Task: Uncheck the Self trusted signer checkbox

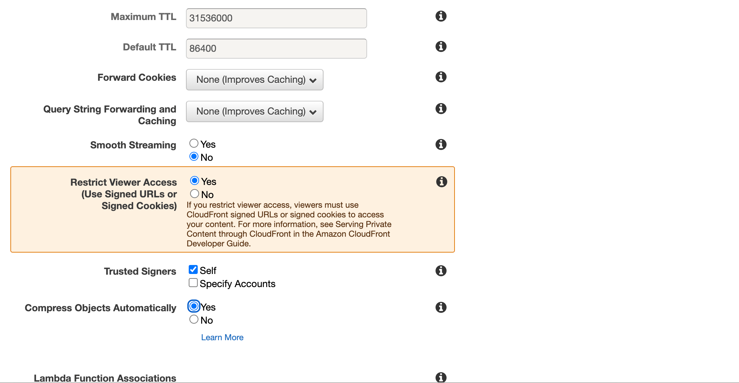Action: pyautogui.click(x=193, y=269)
